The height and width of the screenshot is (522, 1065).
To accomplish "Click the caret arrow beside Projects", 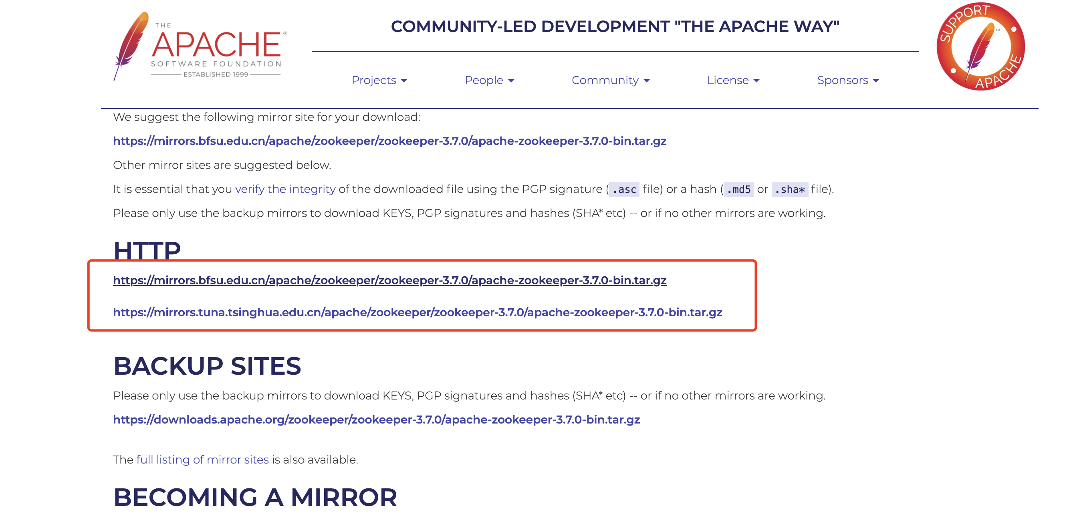I will pyautogui.click(x=404, y=81).
